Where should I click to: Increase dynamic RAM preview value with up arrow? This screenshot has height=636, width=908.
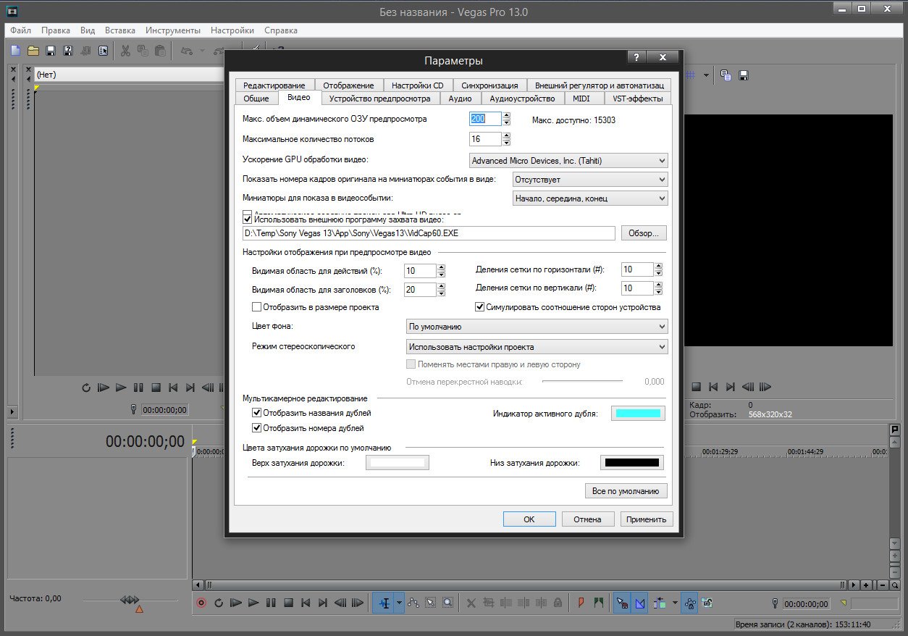pos(507,116)
